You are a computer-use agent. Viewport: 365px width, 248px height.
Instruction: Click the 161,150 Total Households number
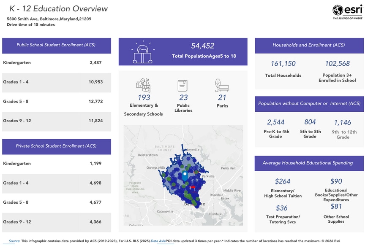pyautogui.click(x=283, y=64)
